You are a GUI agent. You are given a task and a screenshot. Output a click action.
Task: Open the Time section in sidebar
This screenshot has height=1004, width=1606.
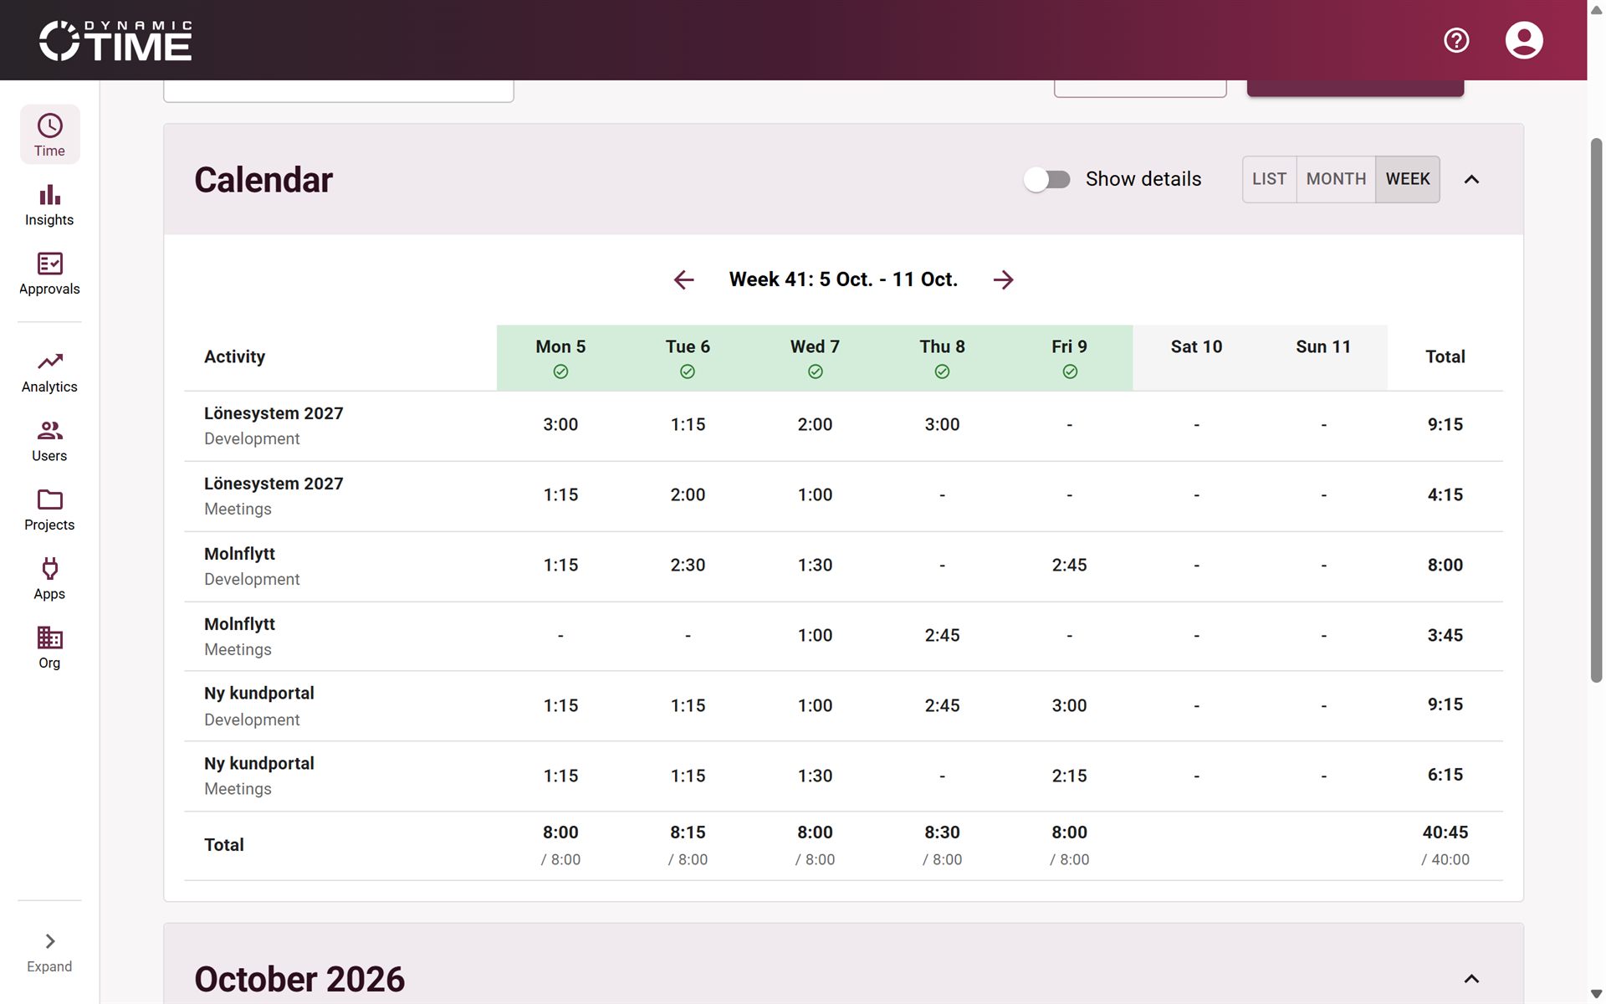[49, 135]
